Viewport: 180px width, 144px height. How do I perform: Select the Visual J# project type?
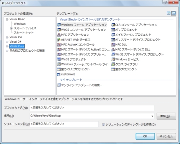pyautogui.click(x=15, y=42)
